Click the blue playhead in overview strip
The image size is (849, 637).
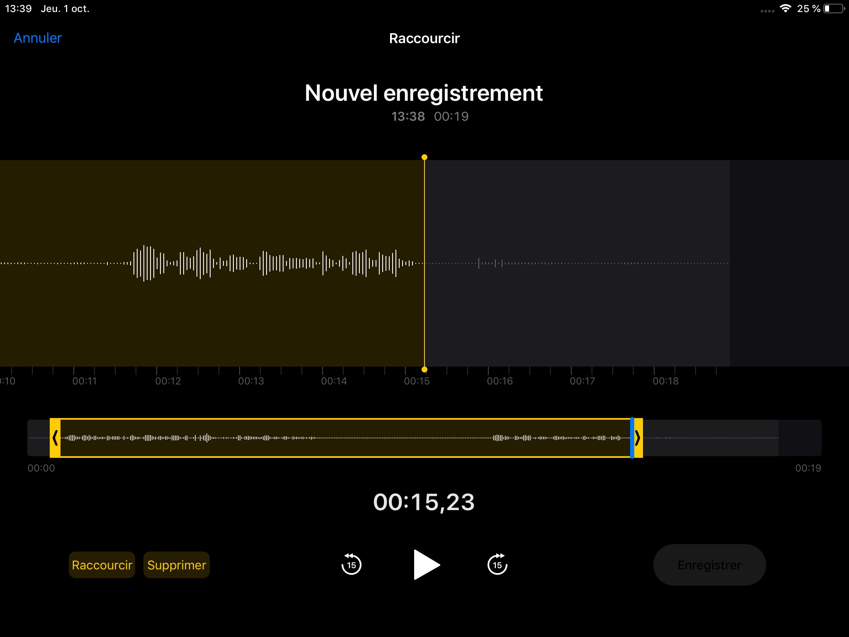click(632, 438)
